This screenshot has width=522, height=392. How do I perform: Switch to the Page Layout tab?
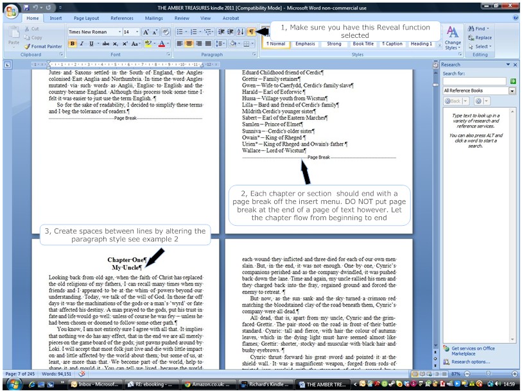click(x=86, y=19)
